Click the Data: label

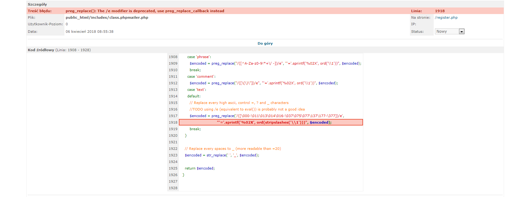pyautogui.click(x=33, y=32)
